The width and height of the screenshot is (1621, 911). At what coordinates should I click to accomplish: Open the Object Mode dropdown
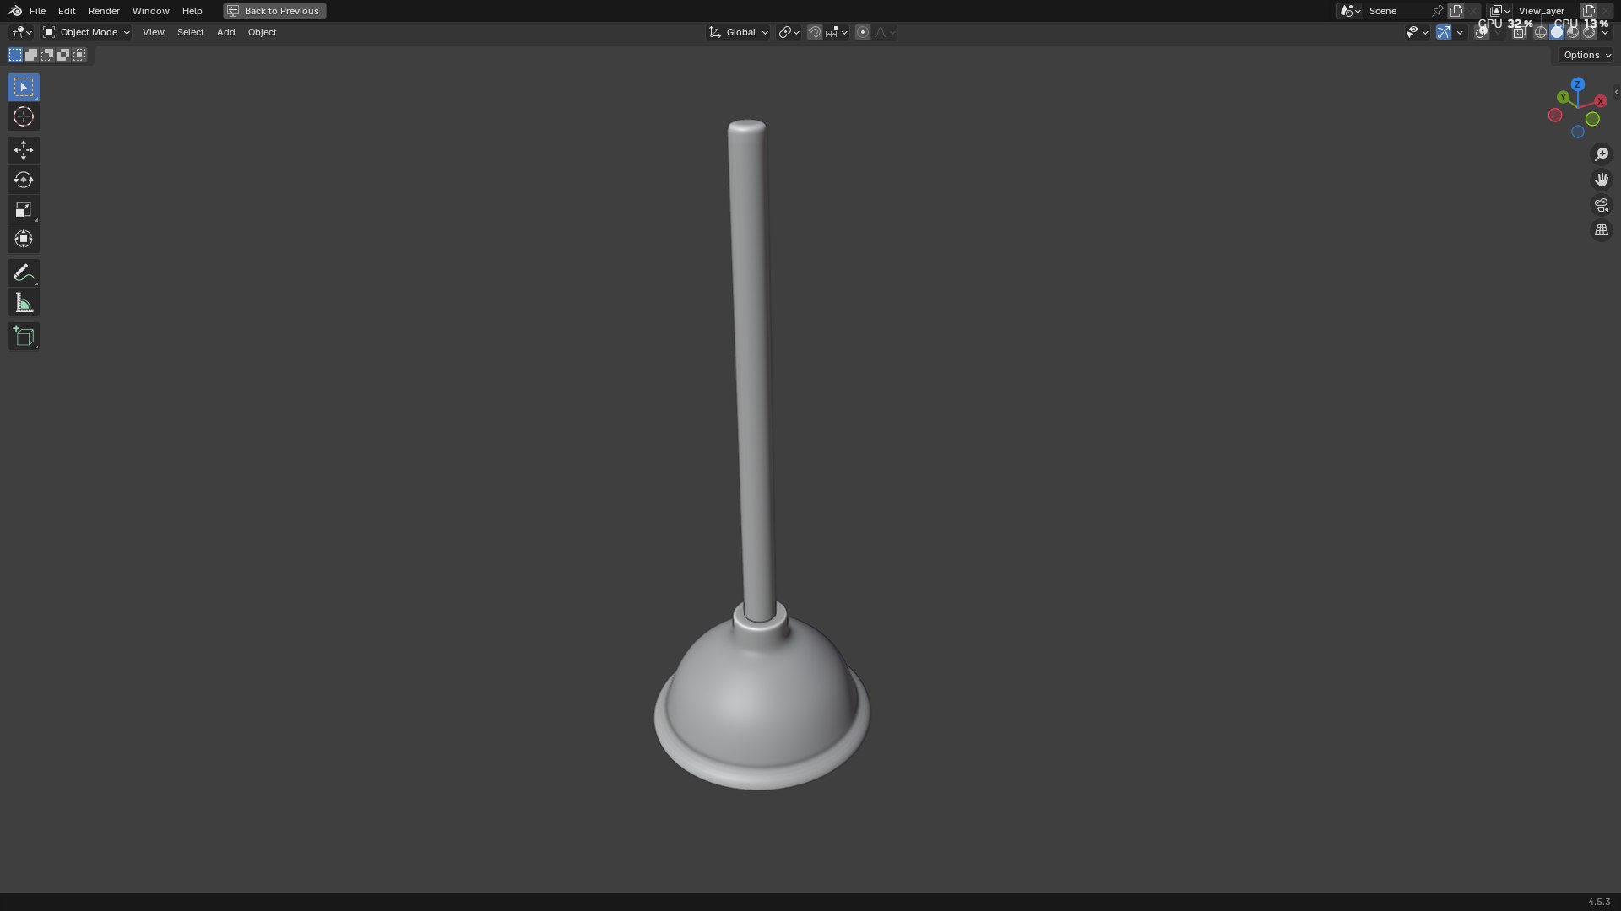86,32
